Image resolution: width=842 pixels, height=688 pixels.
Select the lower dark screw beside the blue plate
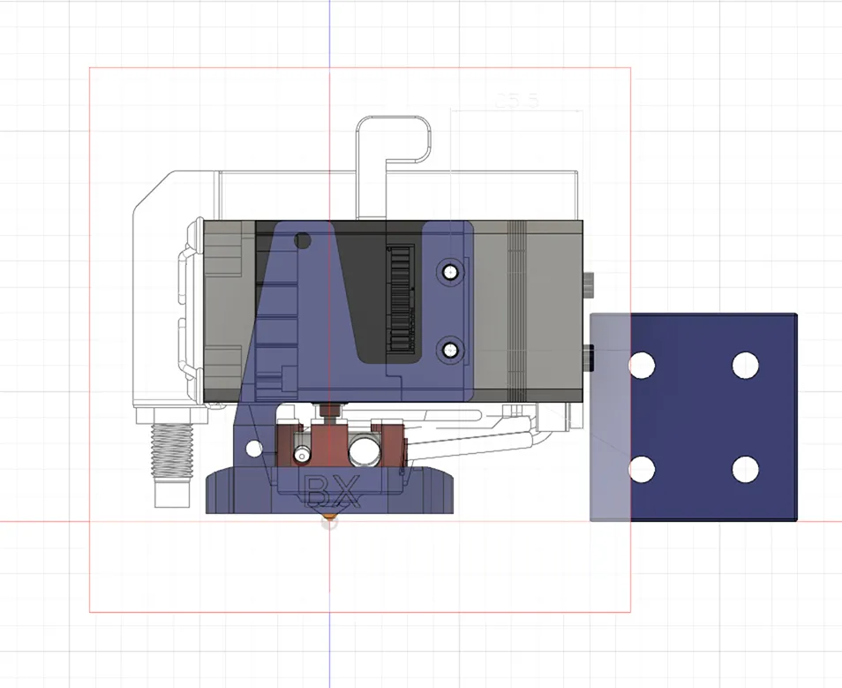click(x=589, y=358)
